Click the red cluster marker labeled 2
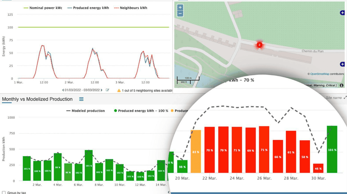This screenshot has width=347, height=194. 259,45
